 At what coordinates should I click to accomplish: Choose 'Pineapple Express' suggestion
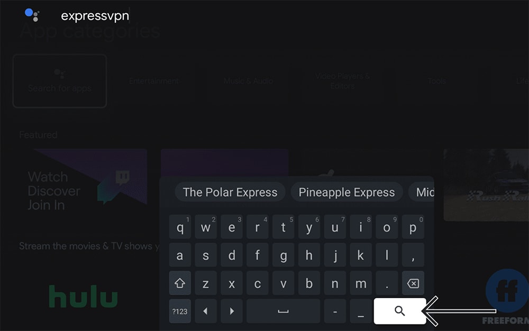(346, 192)
